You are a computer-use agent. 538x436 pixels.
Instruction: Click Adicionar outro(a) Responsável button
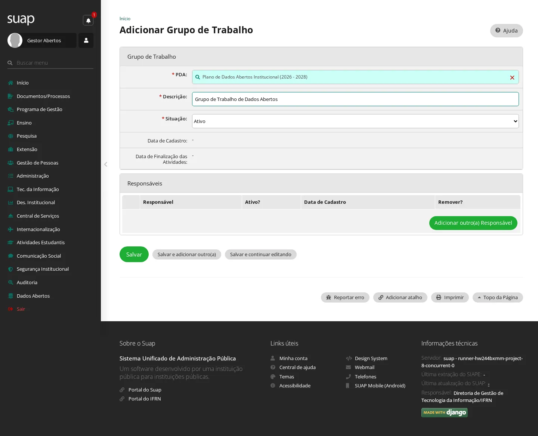point(473,223)
